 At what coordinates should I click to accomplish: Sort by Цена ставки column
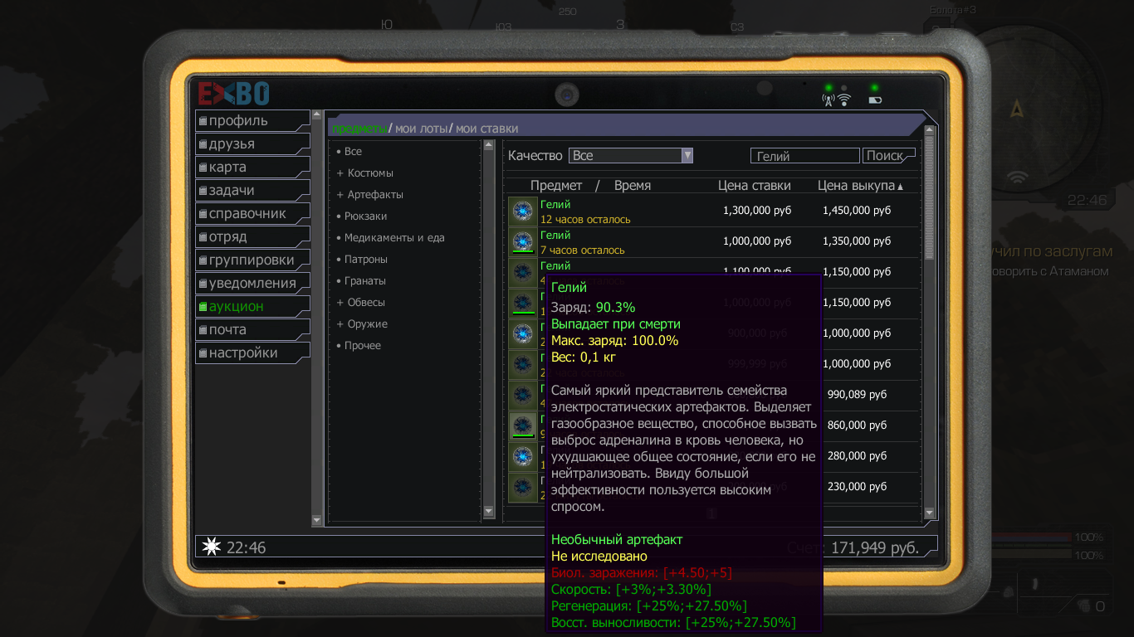click(x=754, y=186)
